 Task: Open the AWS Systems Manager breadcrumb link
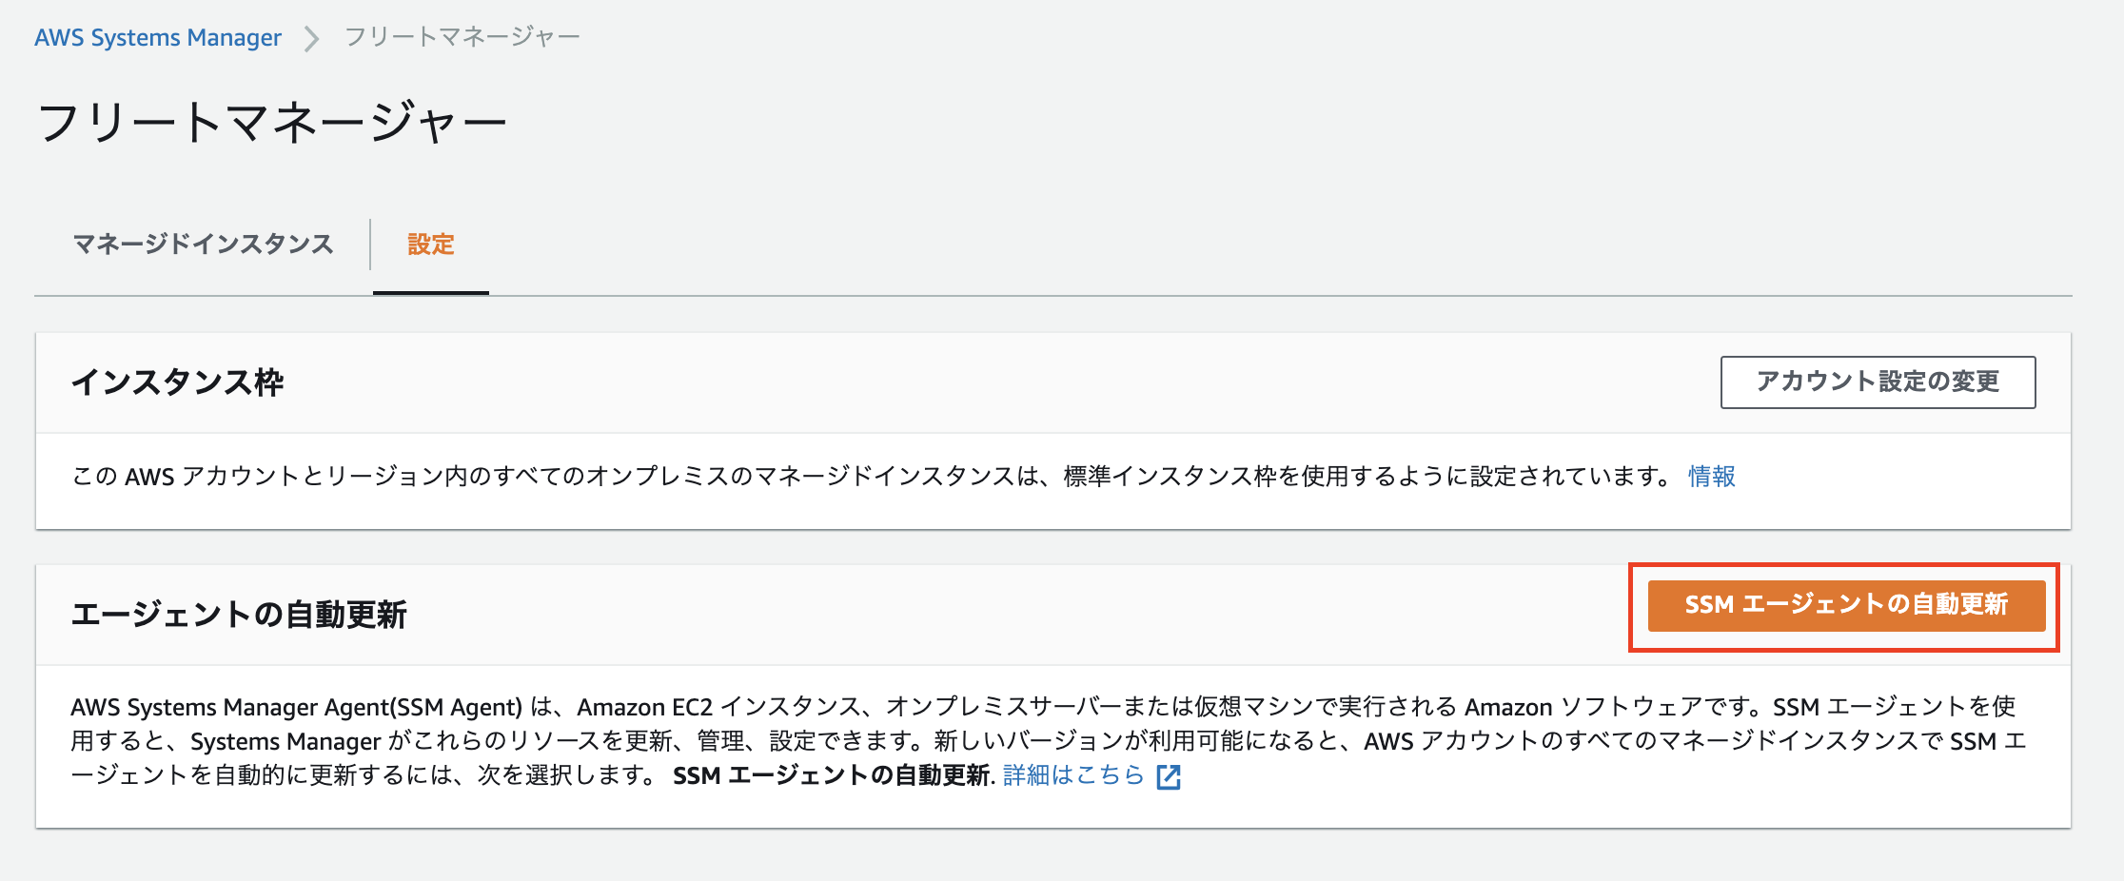158,37
